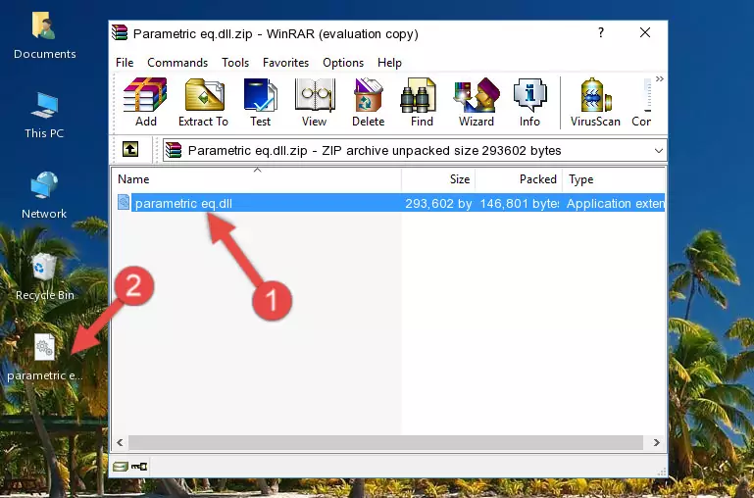Open the Tools menu
754x498 pixels.
pyautogui.click(x=235, y=63)
